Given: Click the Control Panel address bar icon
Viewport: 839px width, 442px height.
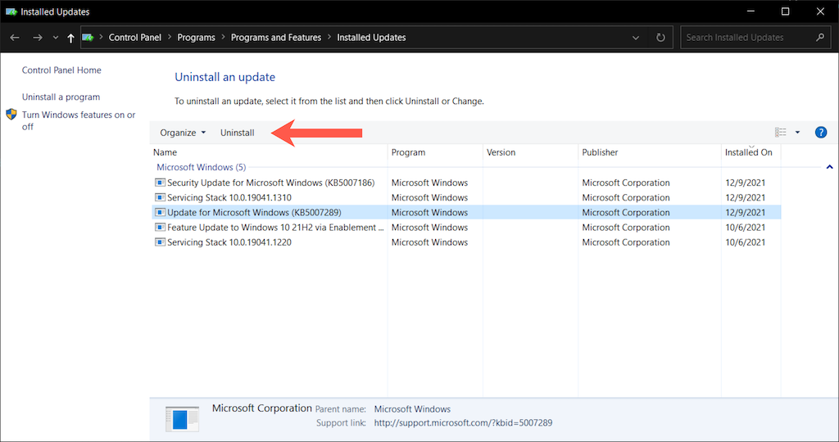Looking at the screenshot, I should (x=88, y=38).
